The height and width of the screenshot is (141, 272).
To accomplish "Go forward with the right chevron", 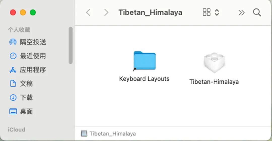I will [106, 13].
